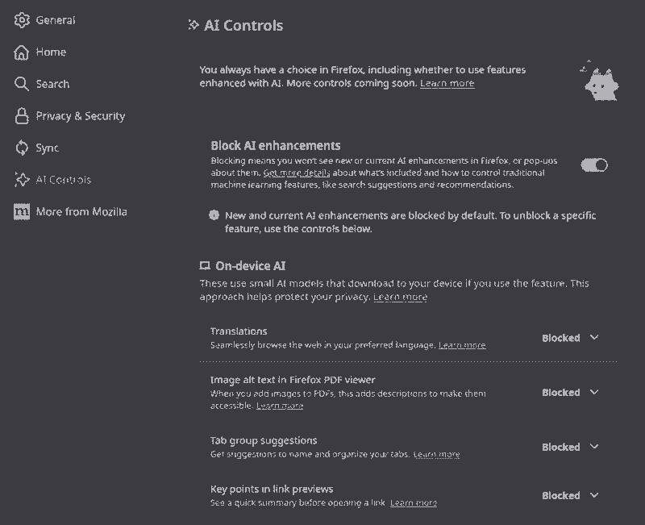The image size is (645, 525).
Task: Toggle the Block AI enhancements switch
Action: tap(594, 165)
